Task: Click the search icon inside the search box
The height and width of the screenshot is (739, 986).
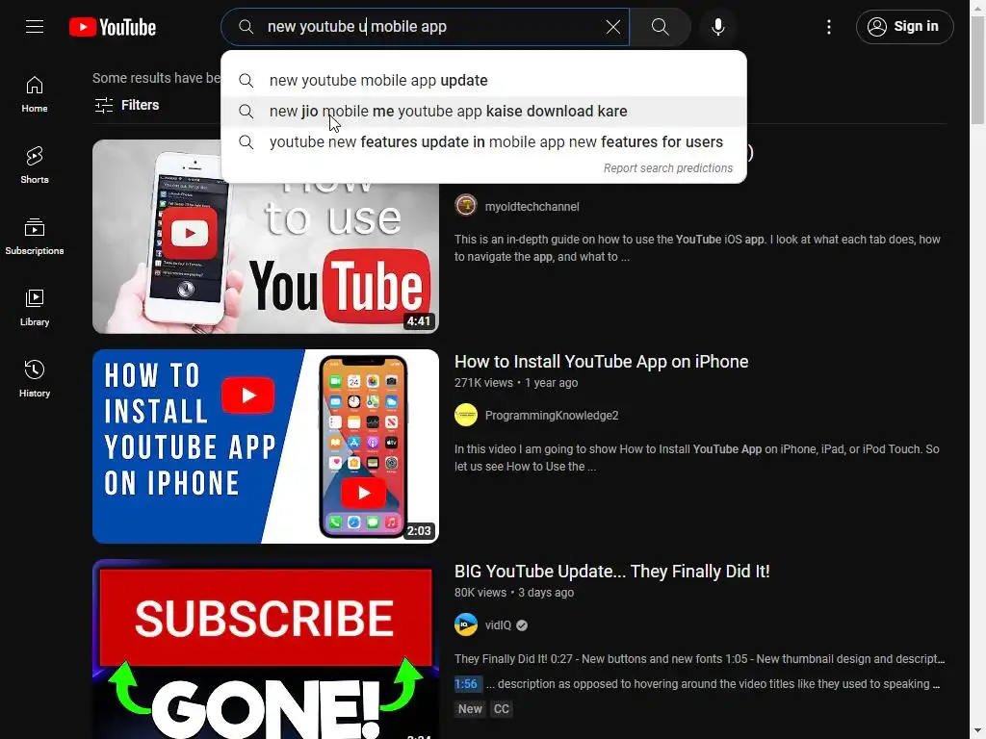Action: coord(246,27)
